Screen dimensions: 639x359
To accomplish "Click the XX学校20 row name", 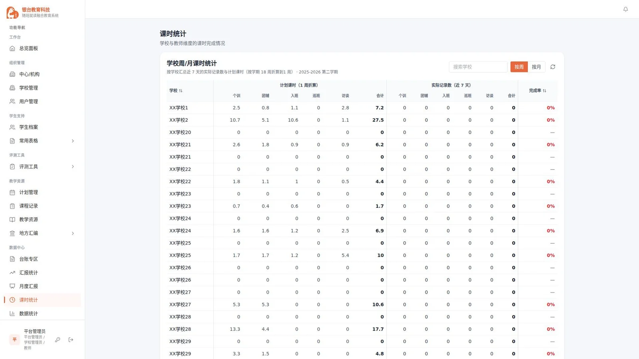I will point(180,132).
